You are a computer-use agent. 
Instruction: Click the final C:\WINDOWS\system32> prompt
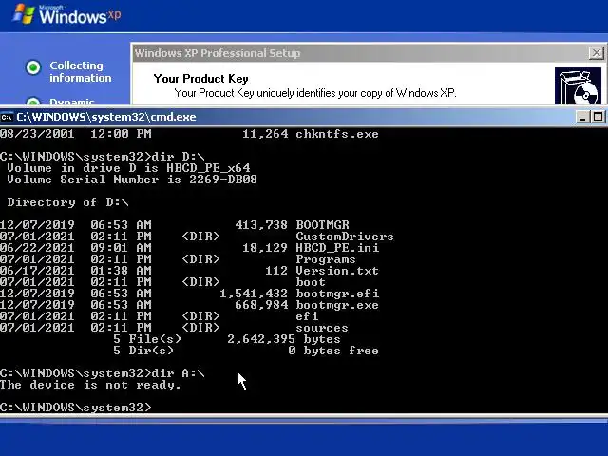pos(76,408)
